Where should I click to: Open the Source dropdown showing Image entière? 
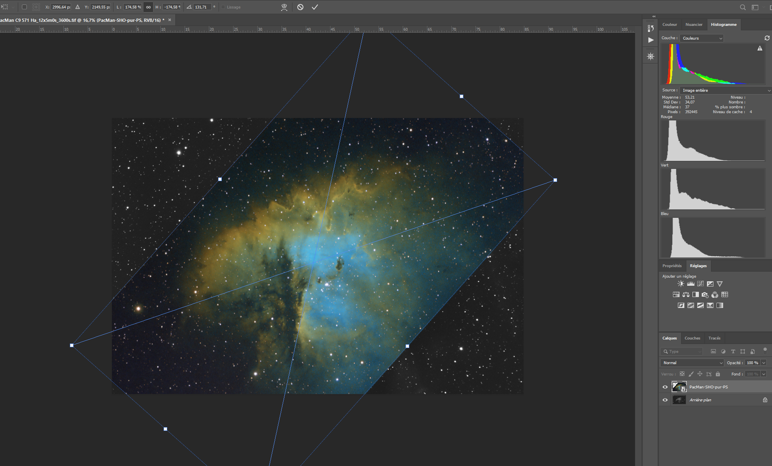coord(726,90)
